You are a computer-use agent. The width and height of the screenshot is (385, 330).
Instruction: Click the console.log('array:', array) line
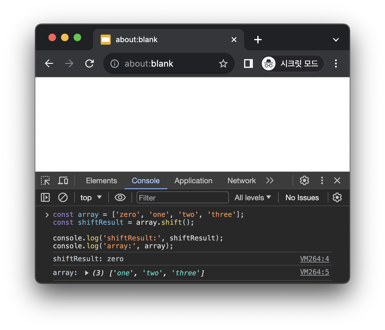point(113,246)
